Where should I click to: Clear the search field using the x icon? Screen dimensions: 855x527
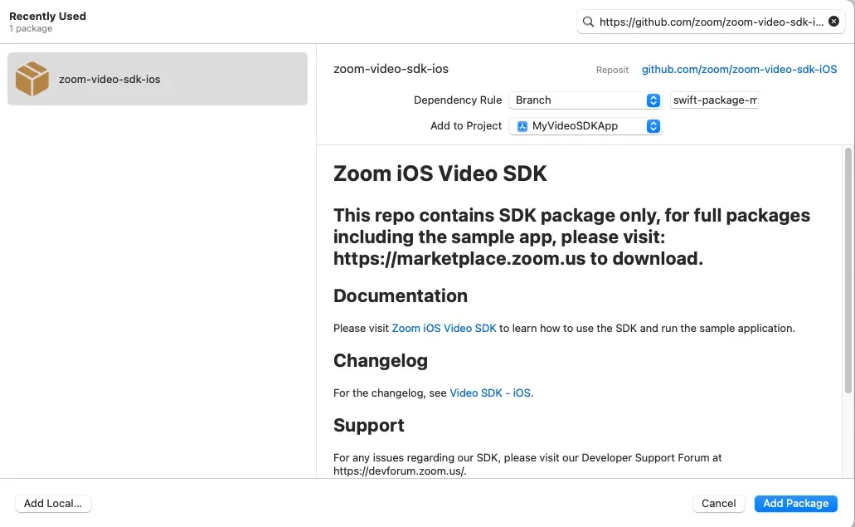[833, 21]
